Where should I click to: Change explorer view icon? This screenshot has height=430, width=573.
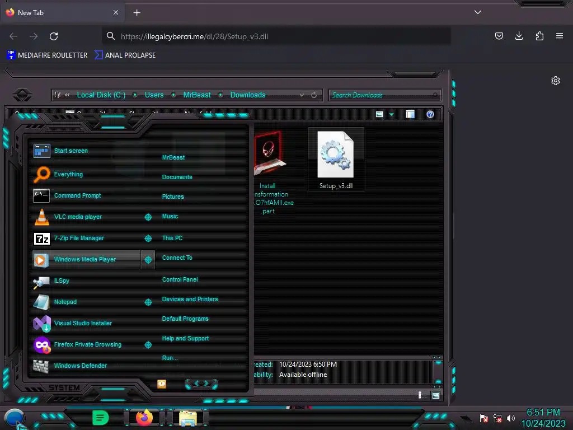(379, 114)
